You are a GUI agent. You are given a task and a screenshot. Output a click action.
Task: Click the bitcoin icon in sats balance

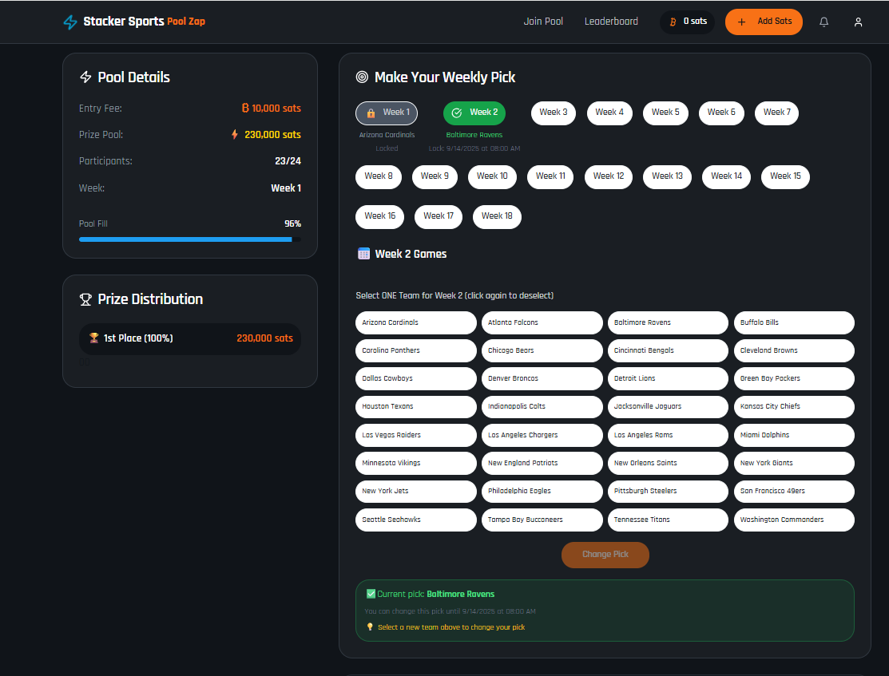click(x=673, y=22)
